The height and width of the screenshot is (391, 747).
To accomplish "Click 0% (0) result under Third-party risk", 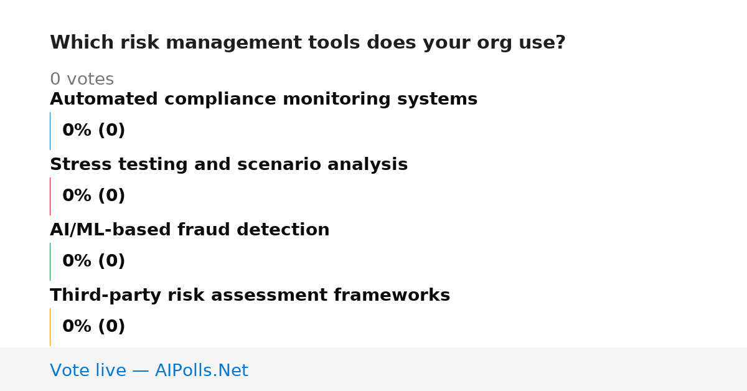I will pos(93,327).
